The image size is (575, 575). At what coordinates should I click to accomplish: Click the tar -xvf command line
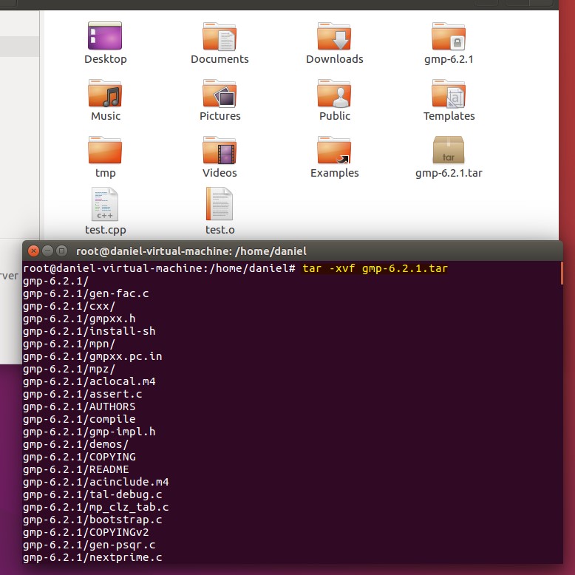375,268
